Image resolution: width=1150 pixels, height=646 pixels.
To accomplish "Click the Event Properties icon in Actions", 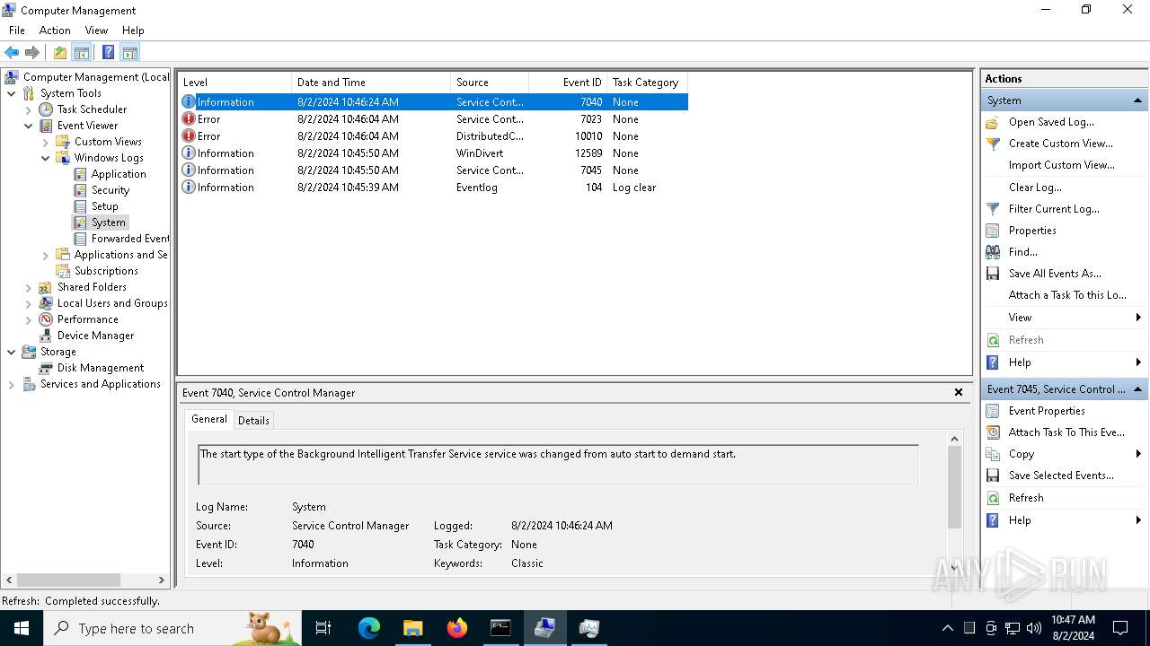I will point(993,411).
